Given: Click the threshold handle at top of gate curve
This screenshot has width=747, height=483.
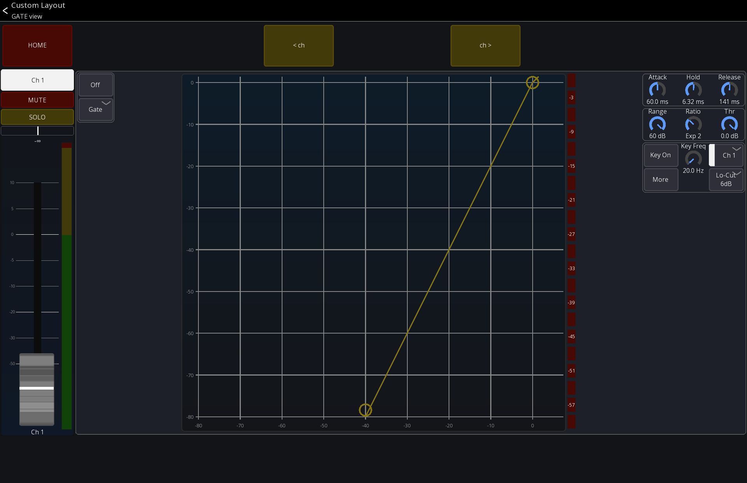Looking at the screenshot, I should click(x=532, y=83).
